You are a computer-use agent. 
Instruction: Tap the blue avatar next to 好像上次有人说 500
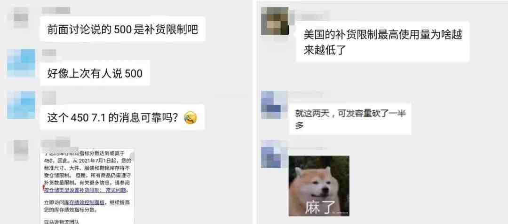21,63
